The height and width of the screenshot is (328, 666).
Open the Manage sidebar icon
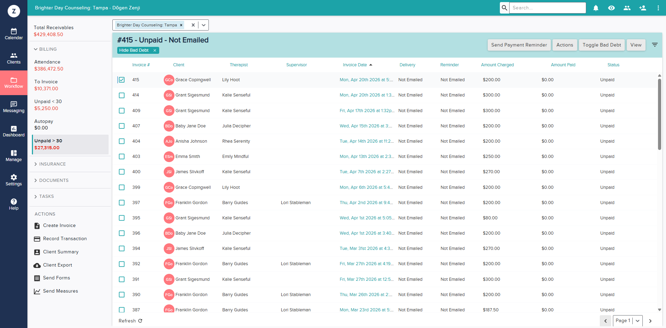(x=14, y=156)
